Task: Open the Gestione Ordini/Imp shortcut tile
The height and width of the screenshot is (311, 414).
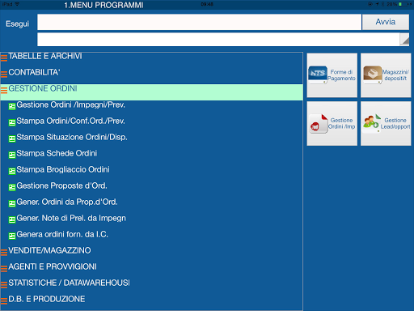Action: [332, 124]
